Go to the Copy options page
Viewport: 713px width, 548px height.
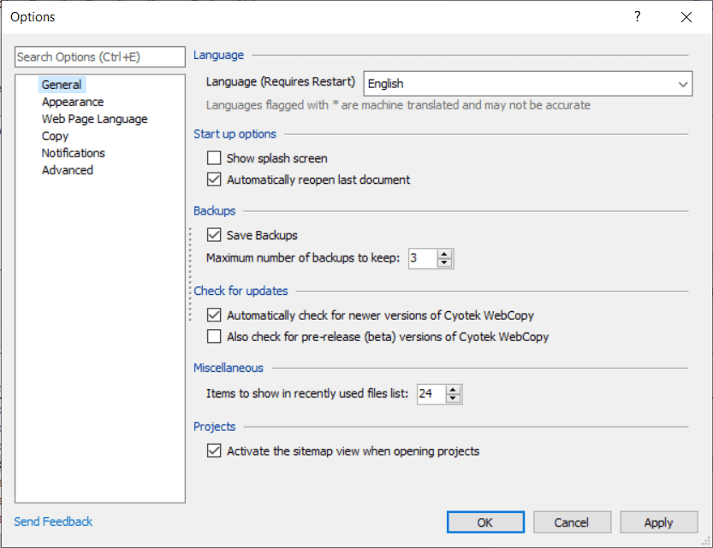pyautogui.click(x=55, y=136)
